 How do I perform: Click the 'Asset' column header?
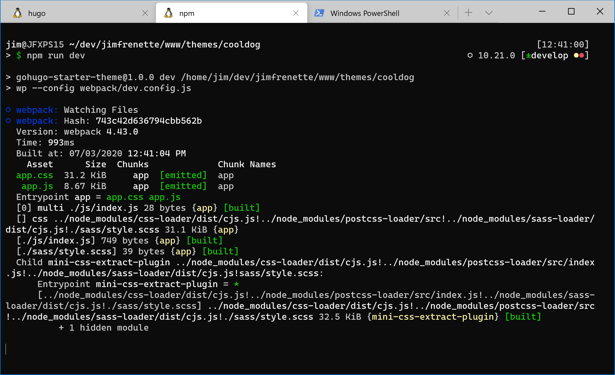40,164
